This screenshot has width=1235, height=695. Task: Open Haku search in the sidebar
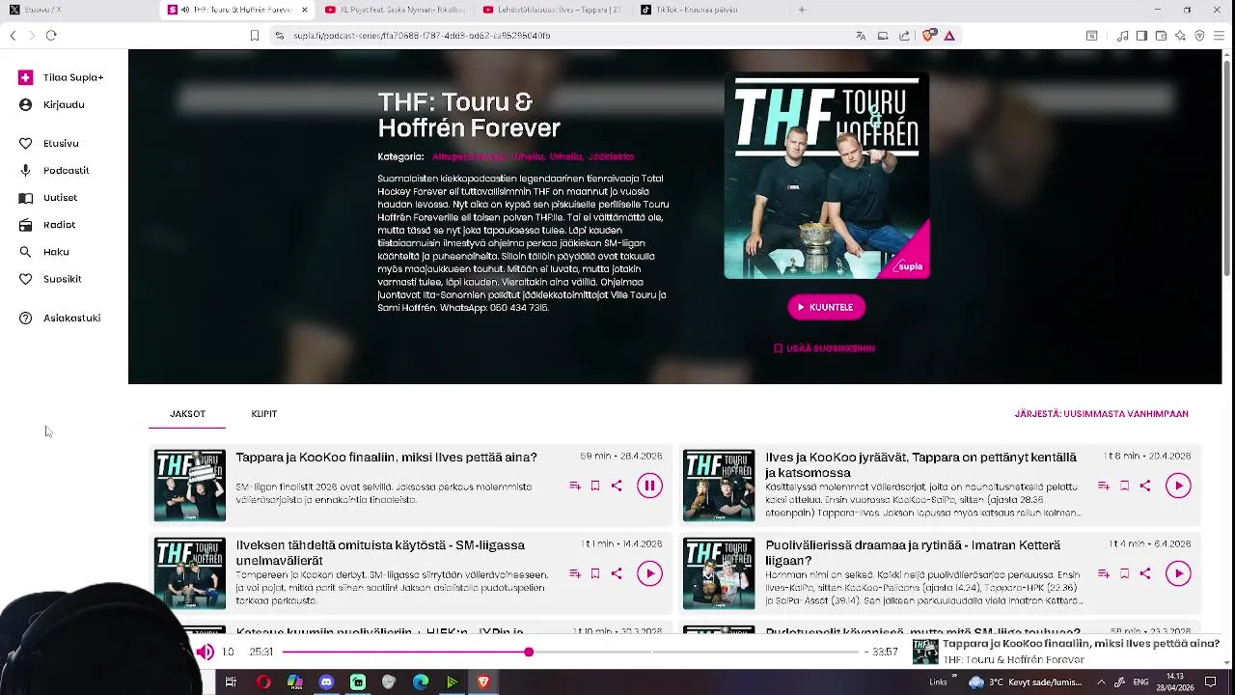tap(44, 252)
